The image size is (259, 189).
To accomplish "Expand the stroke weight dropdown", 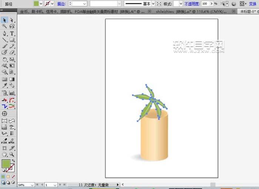I will coord(85,4).
